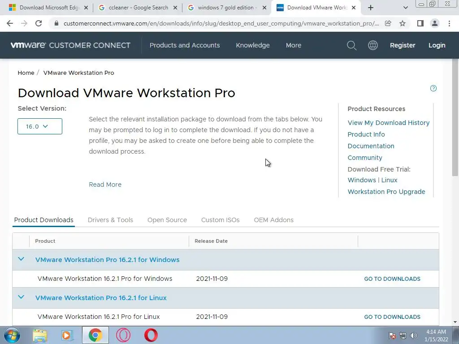This screenshot has width=459, height=344.
Task: Open the Workstation Pro Upgrade link
Action: tap(386, 192)
